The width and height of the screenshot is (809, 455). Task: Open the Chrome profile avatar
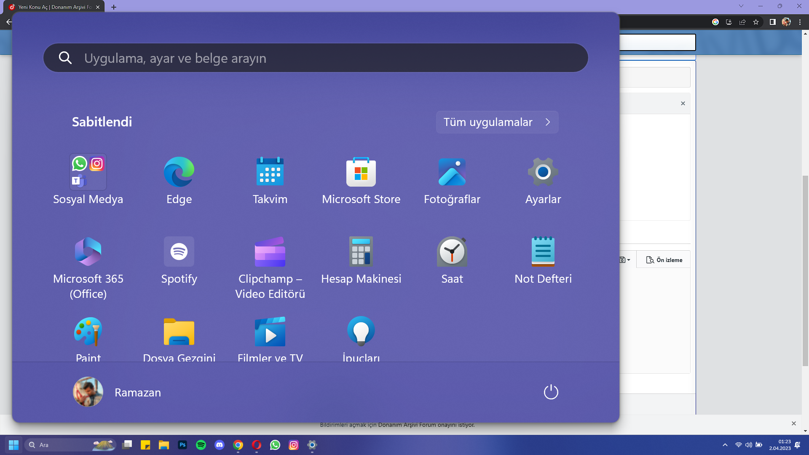point(786,22)
